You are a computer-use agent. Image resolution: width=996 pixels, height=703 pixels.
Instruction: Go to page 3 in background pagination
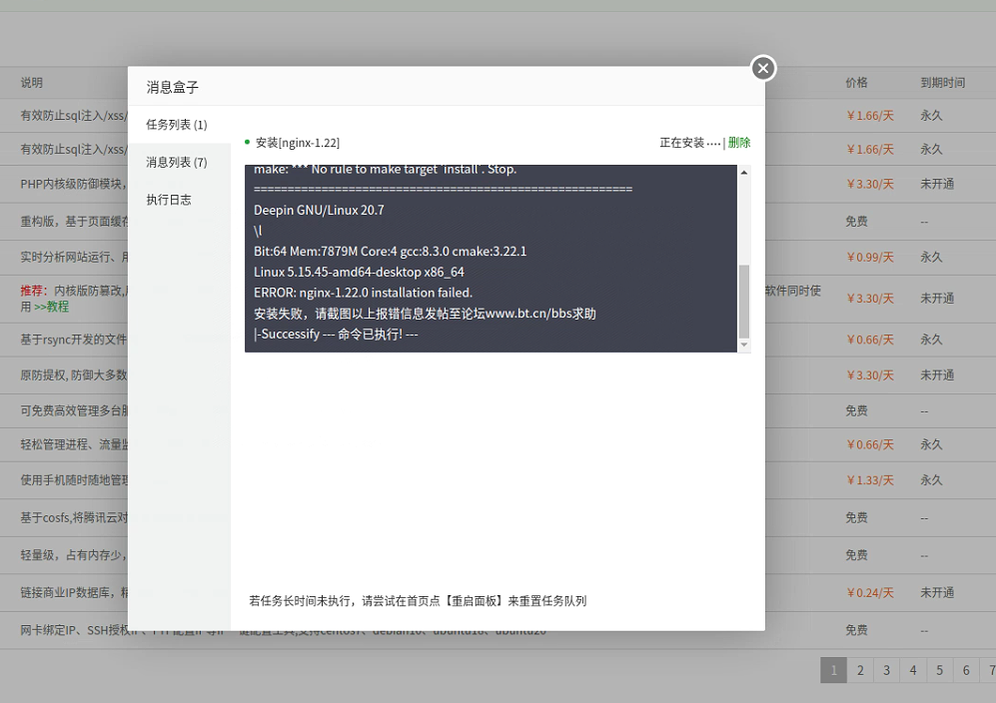[x=886, y=670]
